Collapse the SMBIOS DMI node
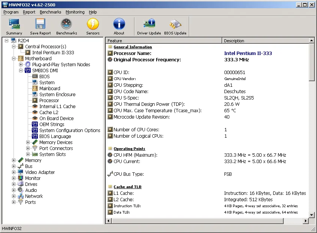The height and width of the screenshot is (233, 317). 21,70
